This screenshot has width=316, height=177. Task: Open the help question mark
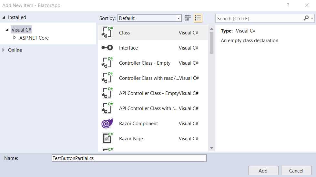pyautogui.click(x=288, y=5)
